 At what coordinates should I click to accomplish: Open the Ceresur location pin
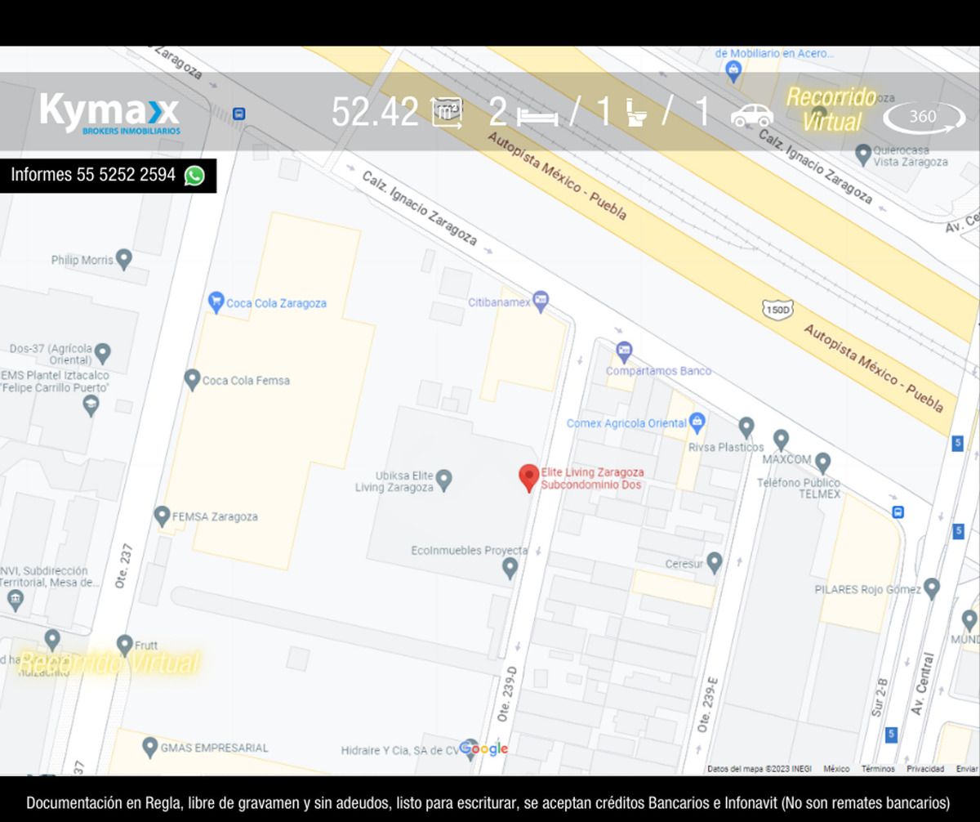(715, 562)
